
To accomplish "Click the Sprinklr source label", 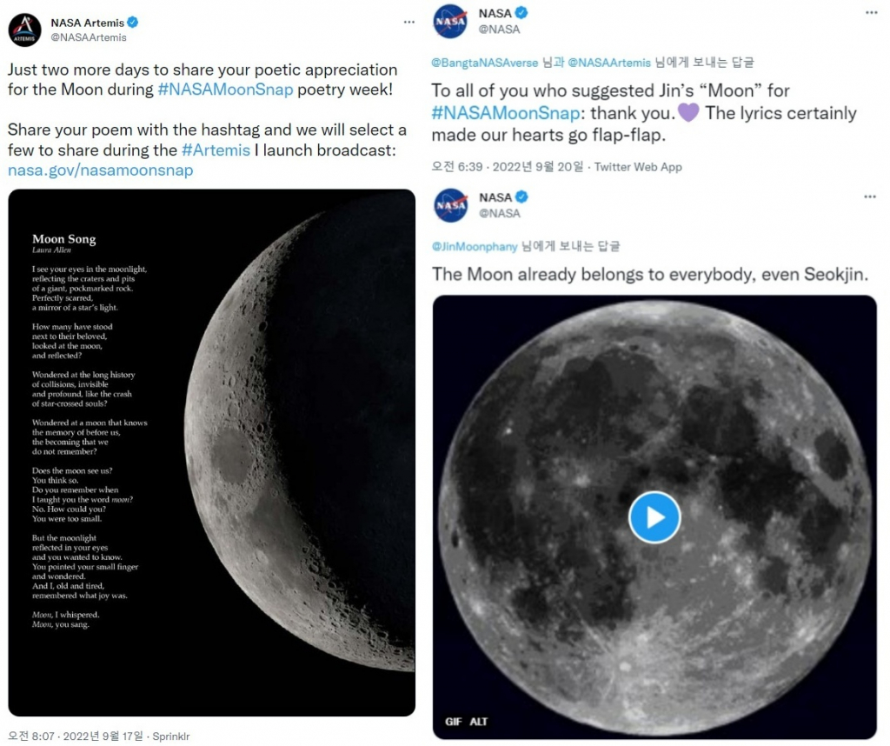I will tap(168, 736).
